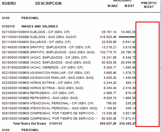
Task: Select the SUELDOS - CIF row
Action: coord(69,32)
